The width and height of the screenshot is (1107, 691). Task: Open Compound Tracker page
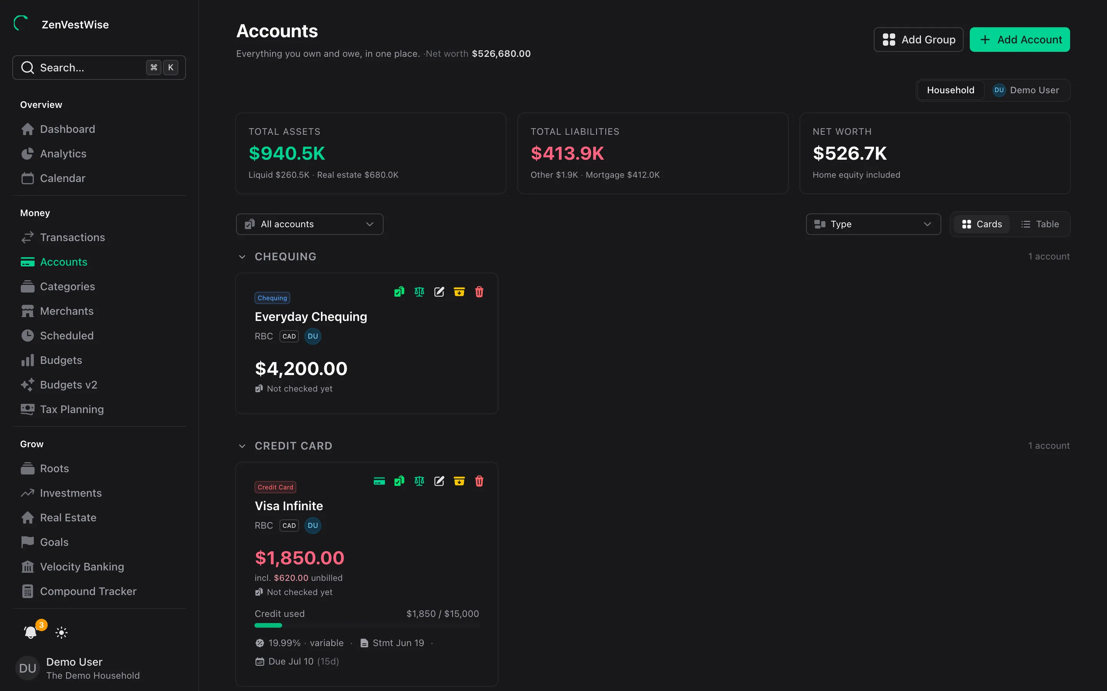click(x=99, y=591)
